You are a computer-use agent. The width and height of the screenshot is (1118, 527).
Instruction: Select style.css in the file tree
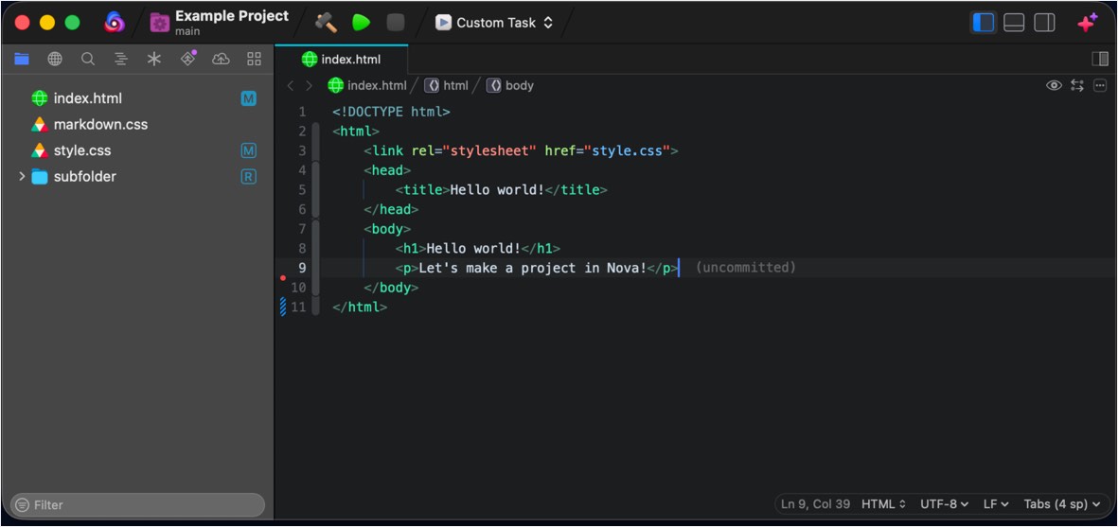click(x=137, y=151)
